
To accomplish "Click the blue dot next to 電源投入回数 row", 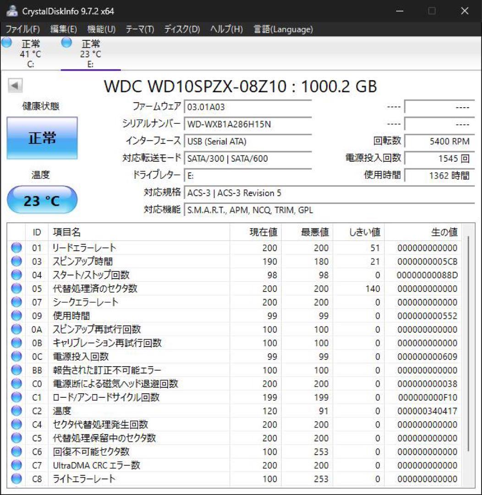I will pyautogui.click(x=16, y=357).
